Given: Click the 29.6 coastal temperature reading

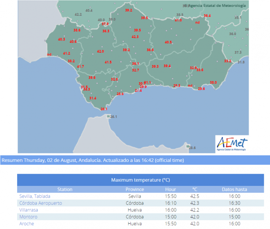Looking at the screenshot, I should [201, 89].
